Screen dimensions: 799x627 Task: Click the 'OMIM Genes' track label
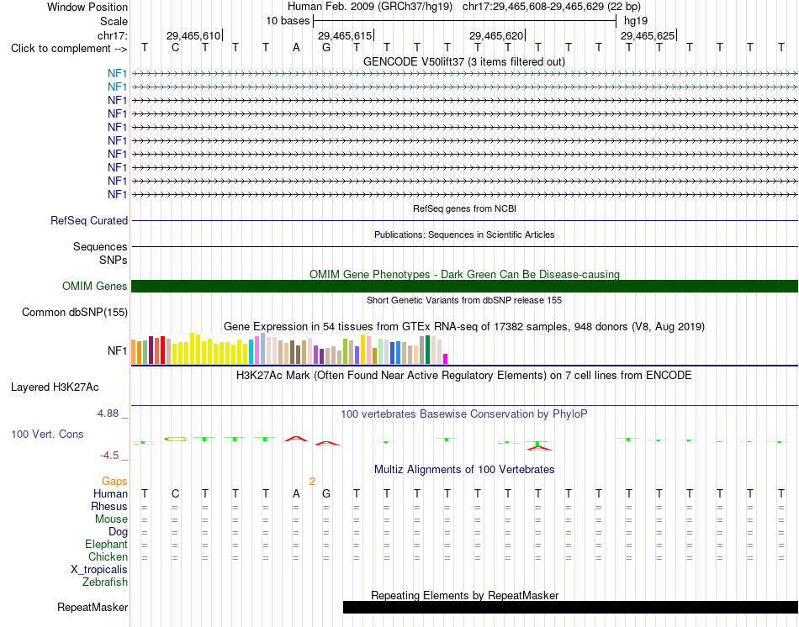coord(95,287)
